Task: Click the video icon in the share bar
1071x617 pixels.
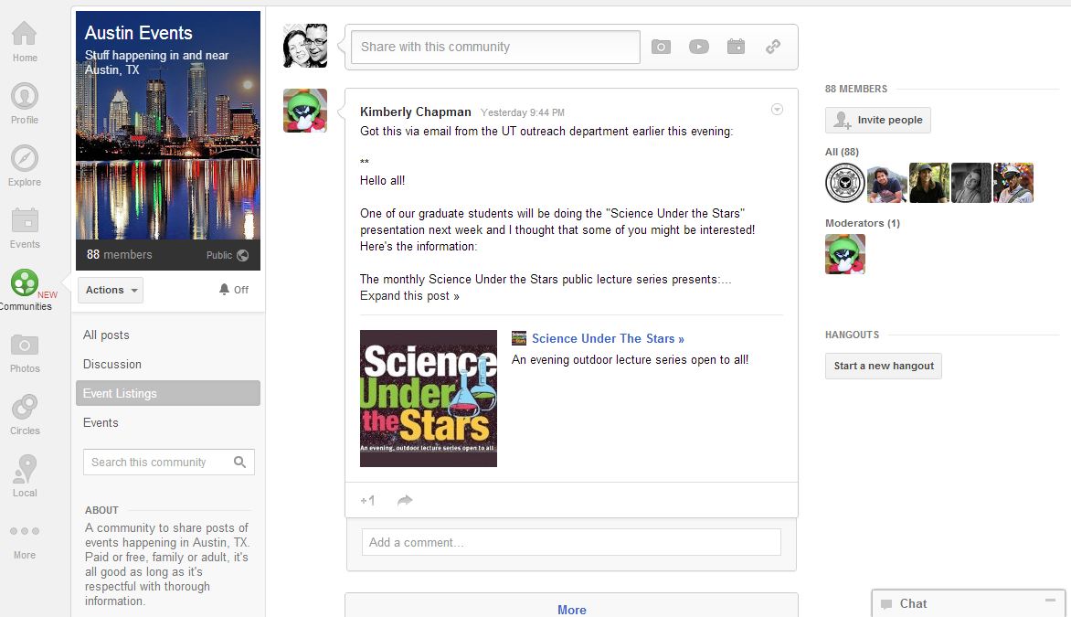Action: coord(699,47)
